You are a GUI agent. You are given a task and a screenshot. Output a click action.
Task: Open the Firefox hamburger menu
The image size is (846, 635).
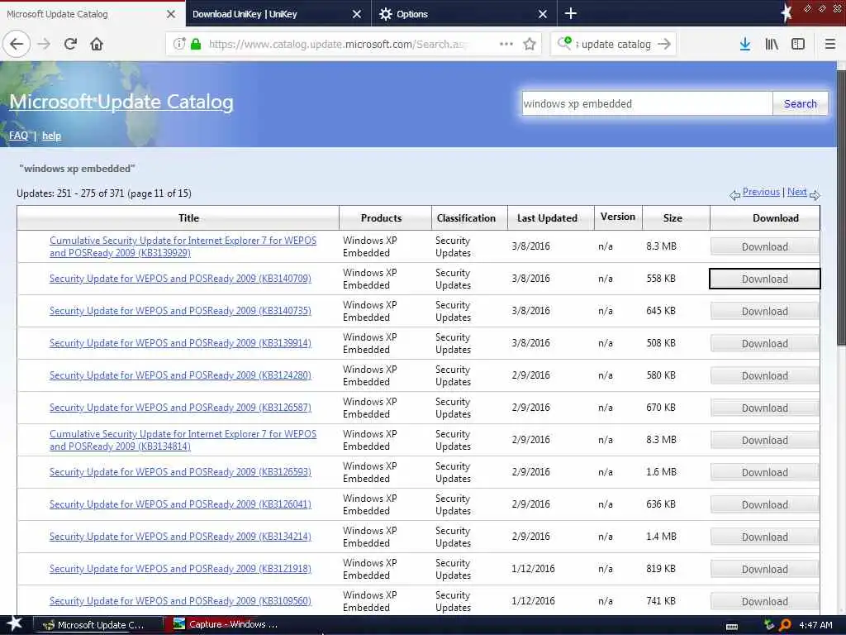pos(830,45)
